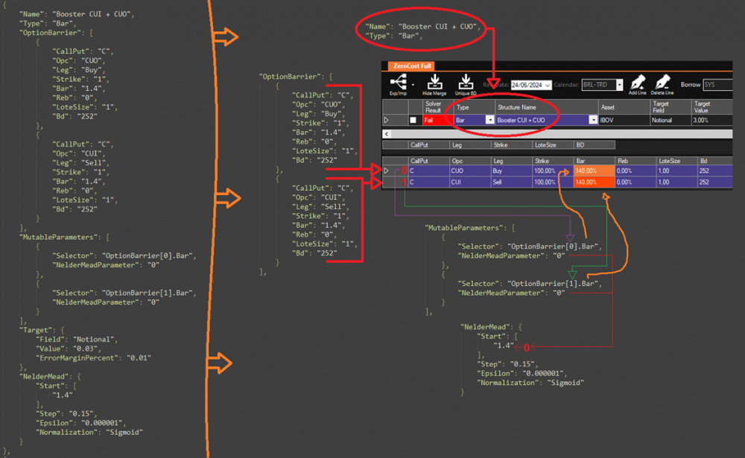Tick the checkbox in the structure row
Image resolution: width=745 pixels, height=458 pixels.
coord(413,120)
